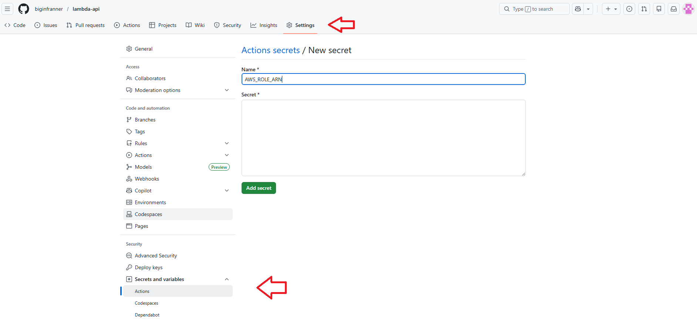Screen dimensions: 697x322
Task: Open the create new plus menu
Action: (611, 9)
